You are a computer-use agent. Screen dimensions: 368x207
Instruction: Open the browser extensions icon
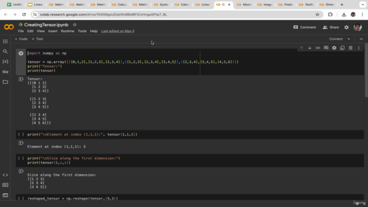pyautogui.click(x=330, y=14)
